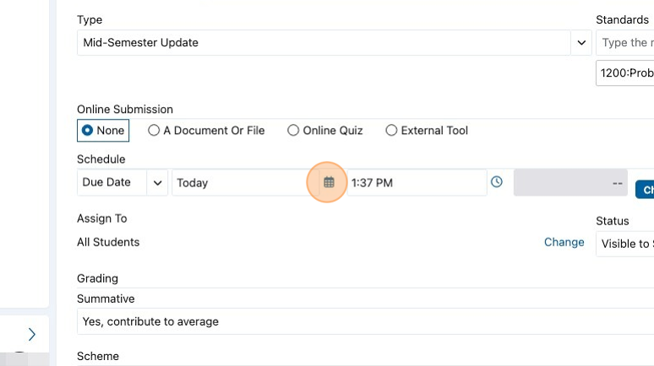Click the All Students text
Viewport: 654px width, 366px height.
click(108, 242)
